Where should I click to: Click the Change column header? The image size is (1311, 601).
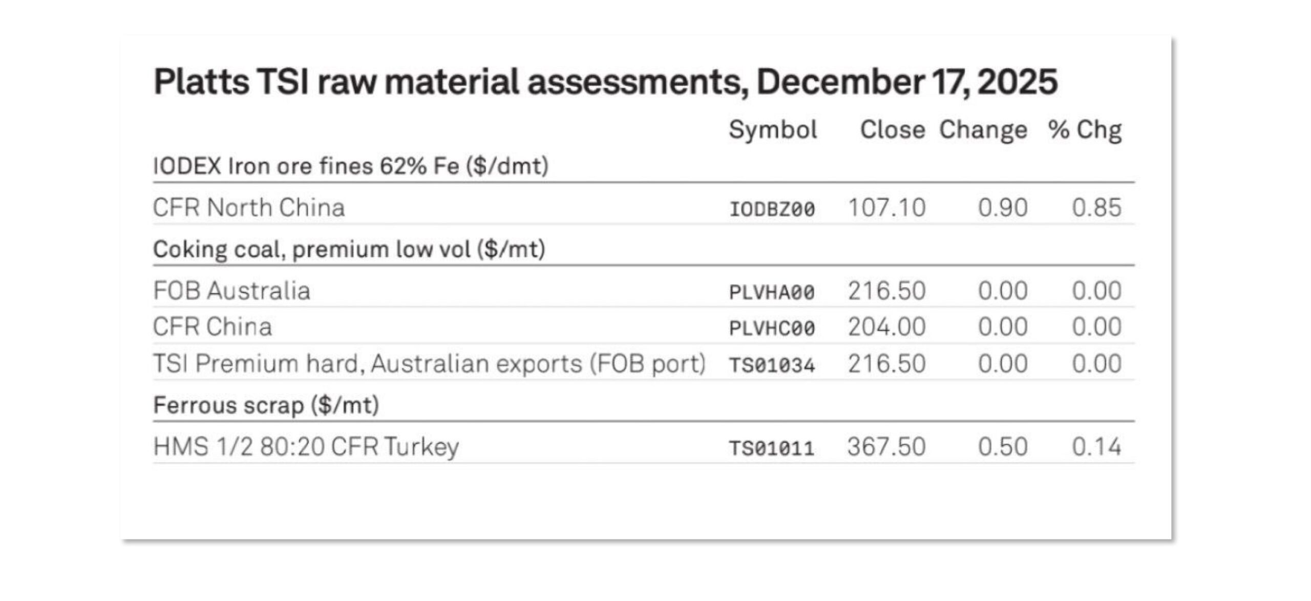click(983, 130)
